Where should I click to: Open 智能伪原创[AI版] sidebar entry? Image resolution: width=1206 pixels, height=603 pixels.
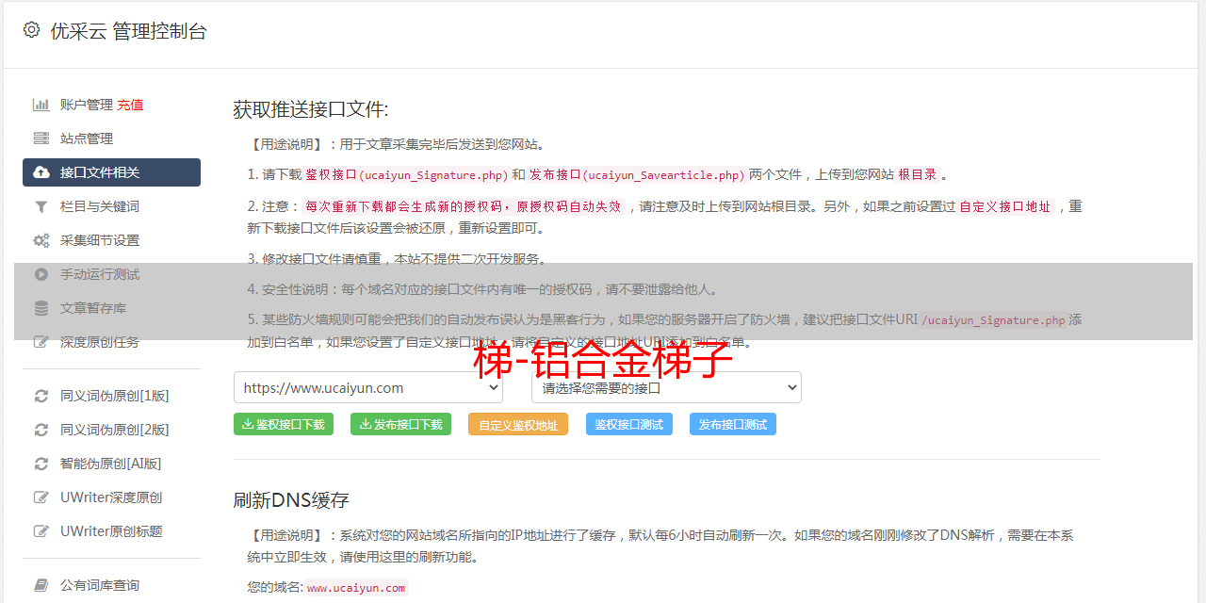[x=111, y=464]
